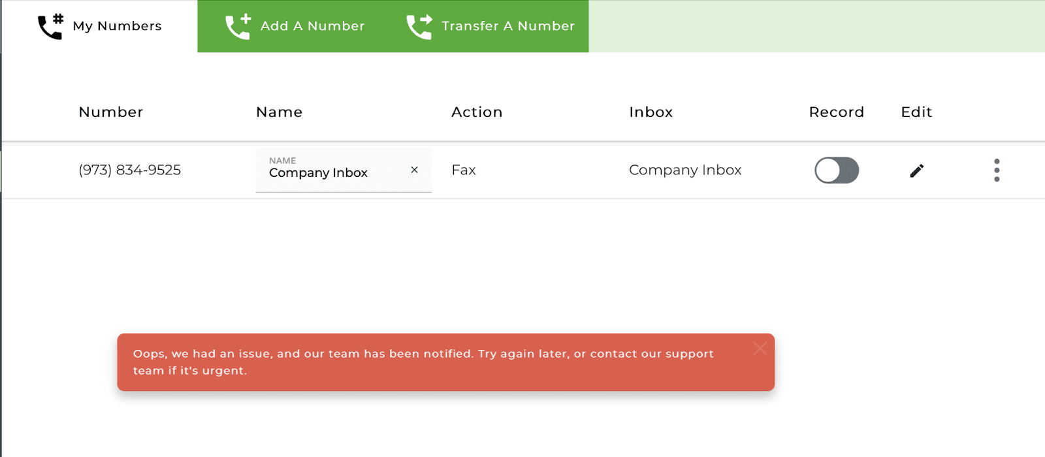
Task: Switch to the My Numbers tab
Action: pos(99,26)
